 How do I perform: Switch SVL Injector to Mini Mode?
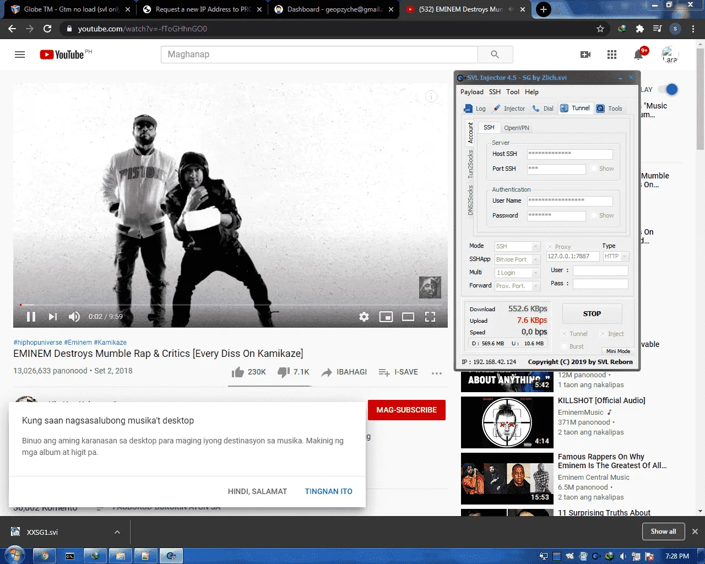pos(618,351)
